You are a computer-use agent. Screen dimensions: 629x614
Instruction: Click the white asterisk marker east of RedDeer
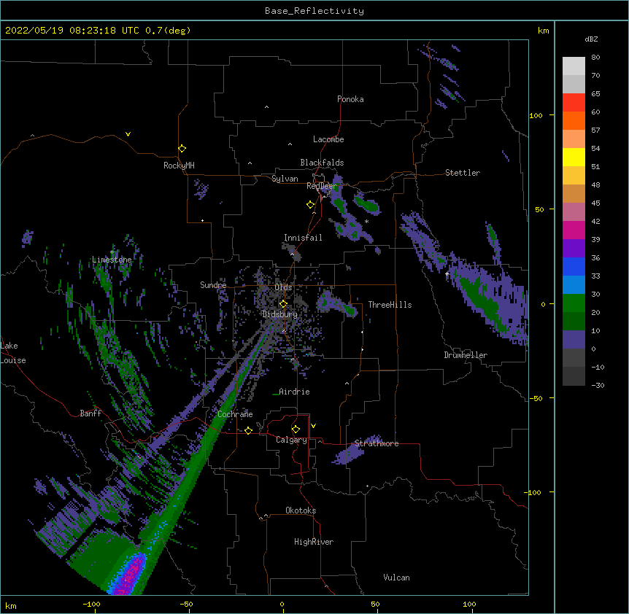366,221
